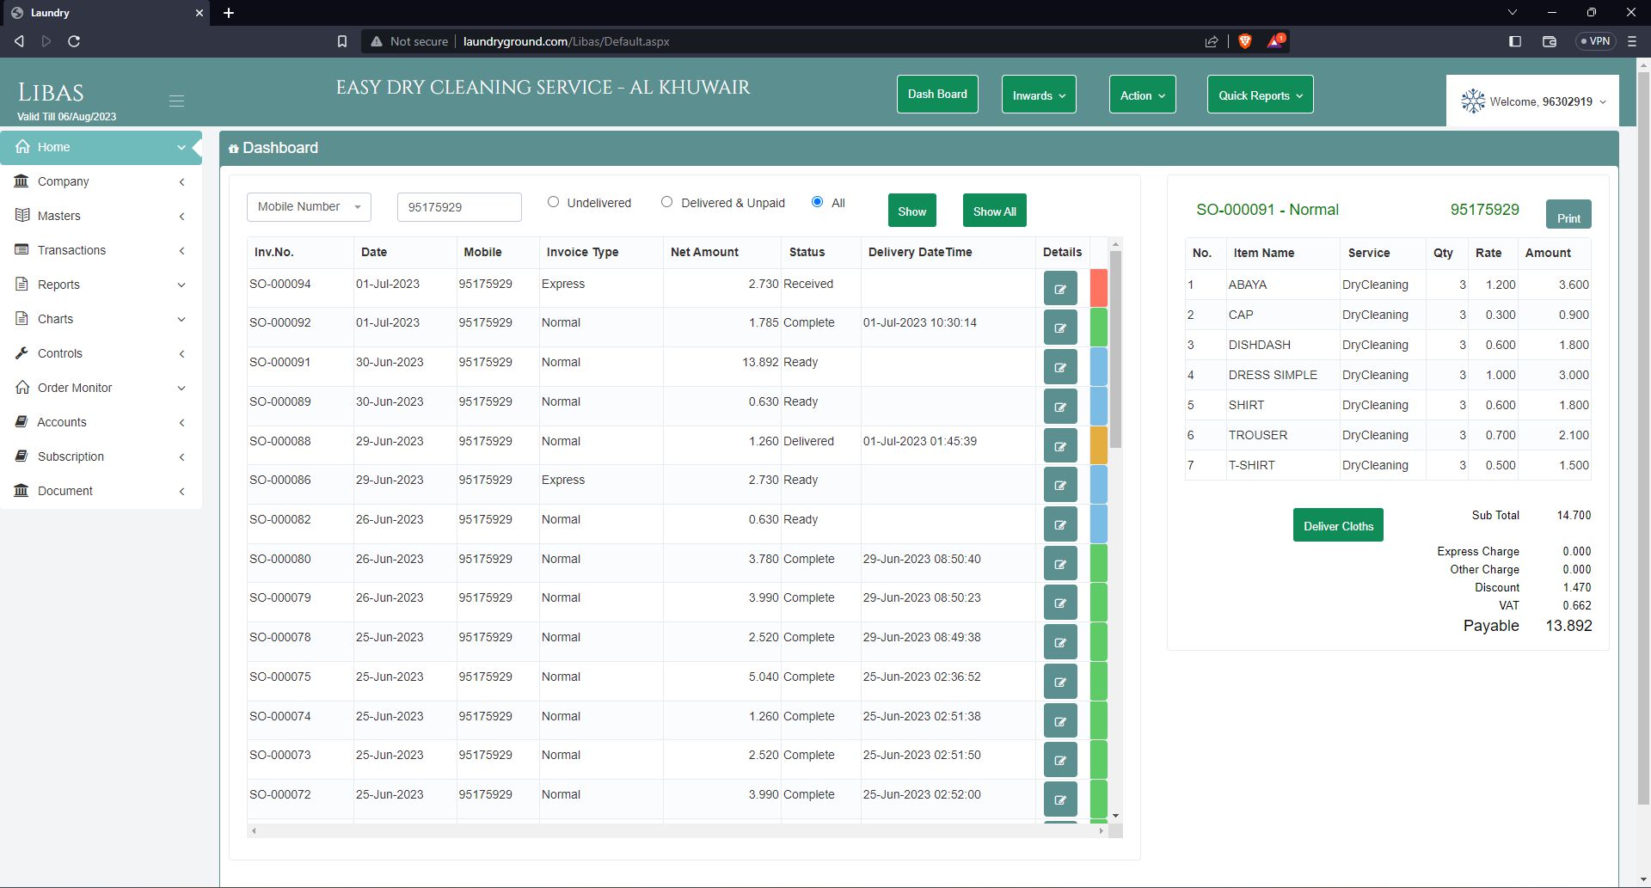The width and height of the screenshot is (1651, 888).
Task: Click the Laundry browser tab
Action: (x=105, y=13)
